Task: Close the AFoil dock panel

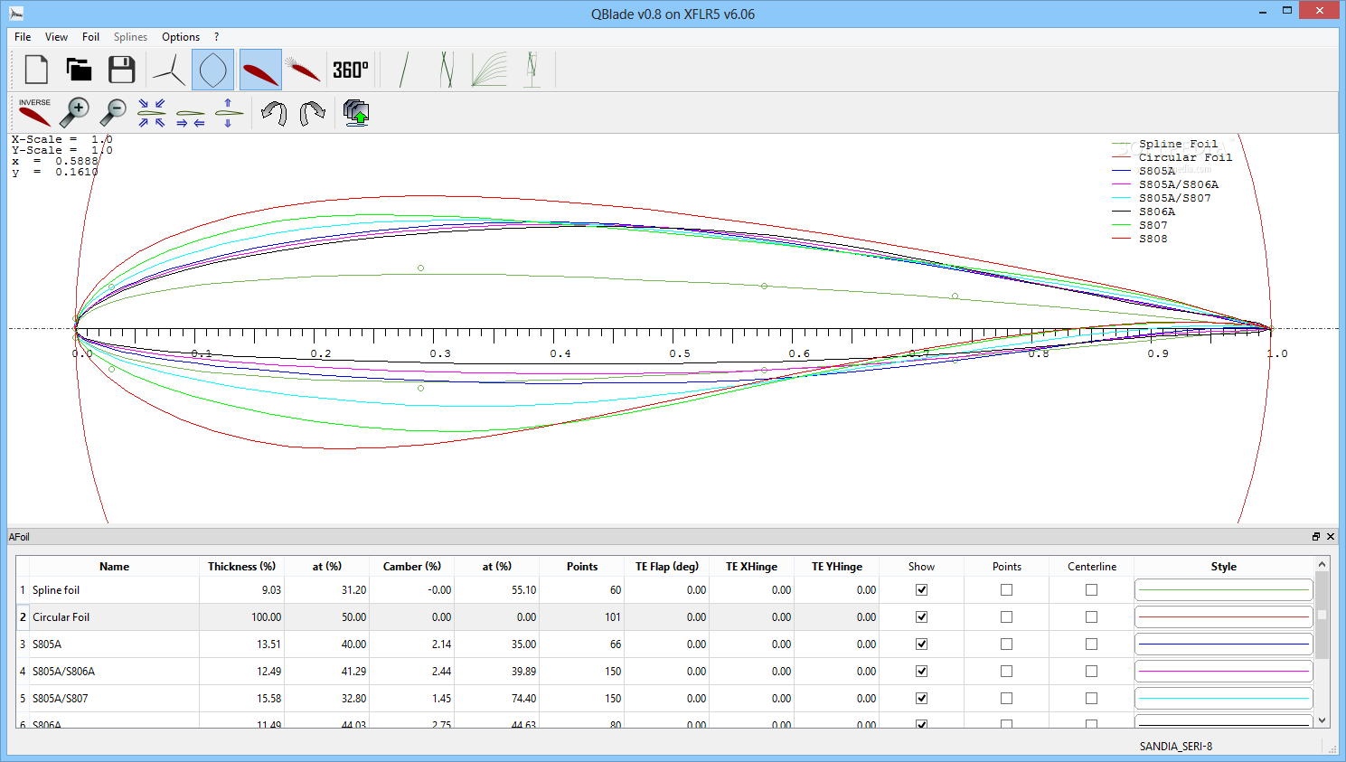Action: (x=1331, y=537)
